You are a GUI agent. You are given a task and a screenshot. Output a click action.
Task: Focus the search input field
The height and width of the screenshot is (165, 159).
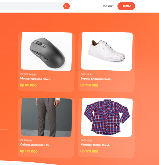pyautogui.click(x=31, y=6)
